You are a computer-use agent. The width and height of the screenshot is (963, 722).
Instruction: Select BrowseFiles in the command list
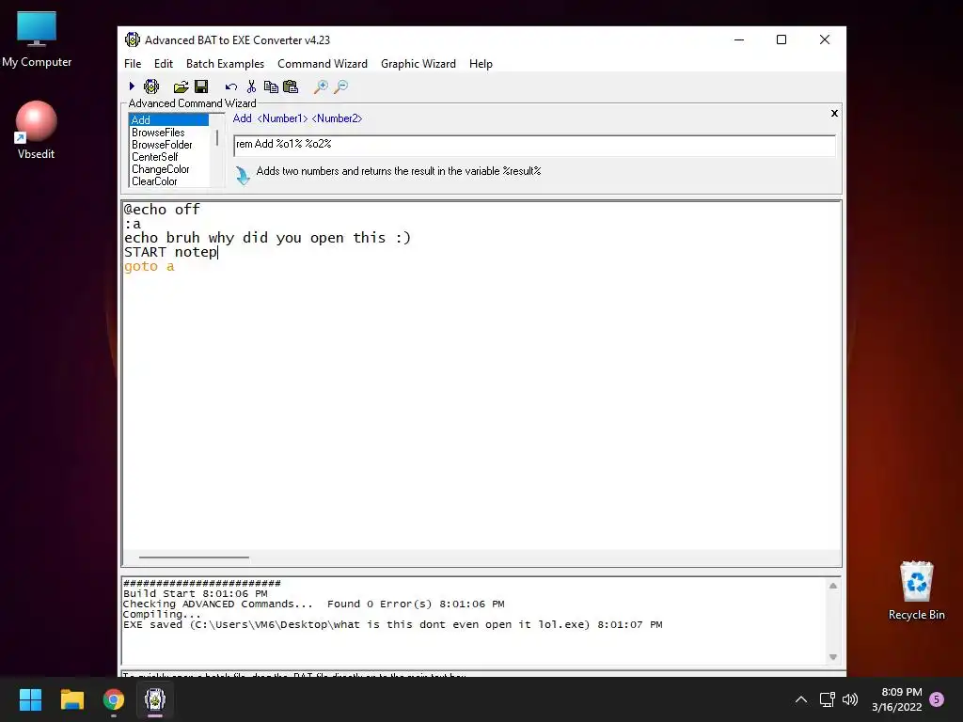(169, 132)
